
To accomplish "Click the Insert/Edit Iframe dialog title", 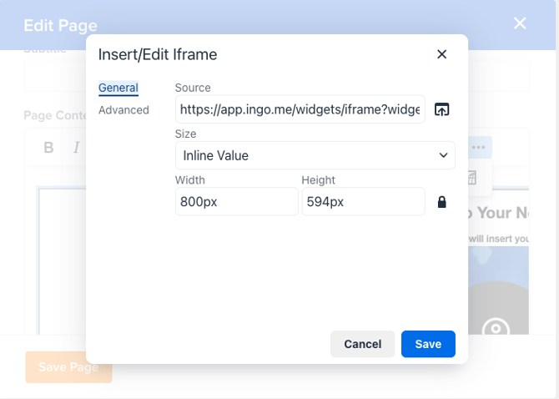I will tap(158, 54).
